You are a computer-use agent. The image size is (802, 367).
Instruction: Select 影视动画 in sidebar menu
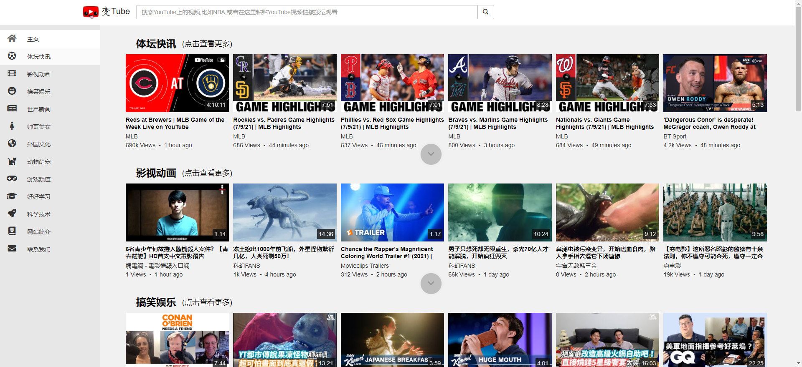point(50,74)
